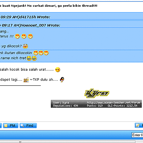Click the envelope icon on PM button
This screenshot has width=143, height=143.
6,126
